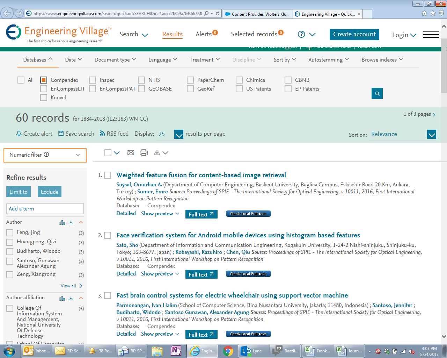Open the Document type menu
Viewport: 447px width, 358px height.
pyautogui.click(x=115, y=60)
